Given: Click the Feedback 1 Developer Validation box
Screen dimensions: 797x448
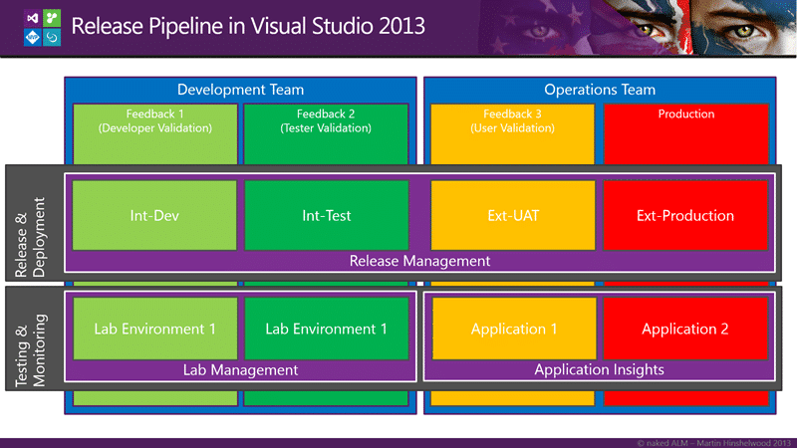Looking at the screenshot, I should tap(155, 134).
